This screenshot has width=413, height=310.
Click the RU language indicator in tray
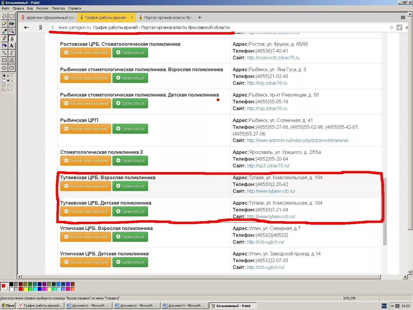[x=384, y=306]
